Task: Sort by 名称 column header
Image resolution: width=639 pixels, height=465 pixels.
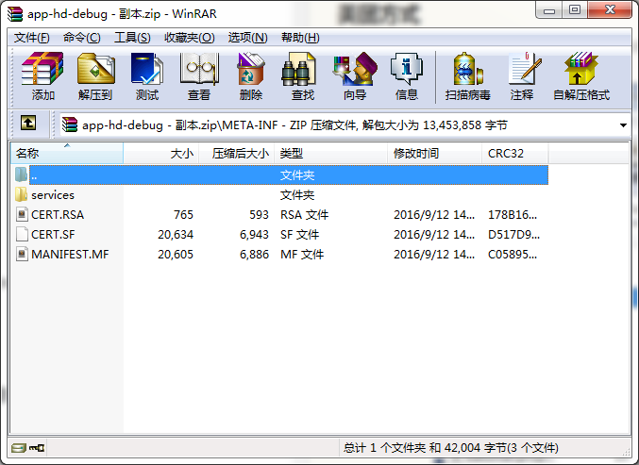Action: click(66, 153)
